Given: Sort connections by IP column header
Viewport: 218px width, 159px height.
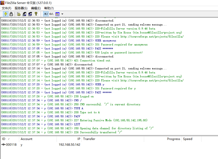Looking at the screenshot, I should click(69, 139).
